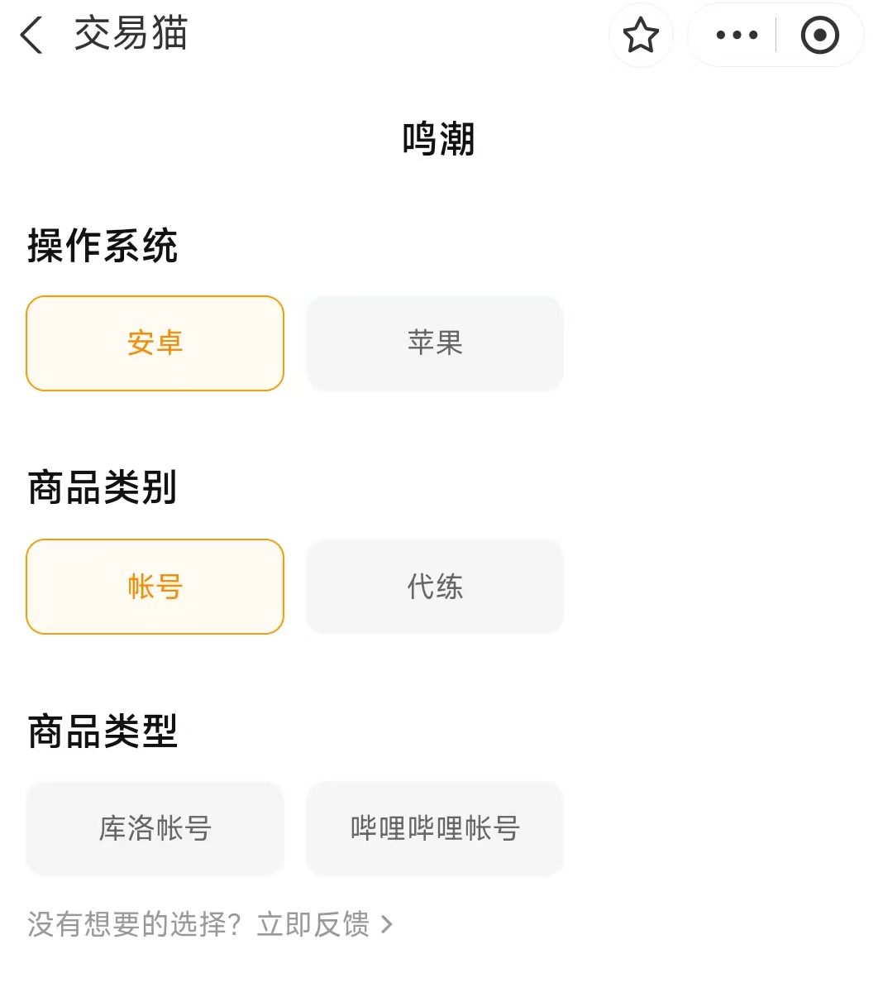Click the 商品类别 section heading

[x=103, y=487]
